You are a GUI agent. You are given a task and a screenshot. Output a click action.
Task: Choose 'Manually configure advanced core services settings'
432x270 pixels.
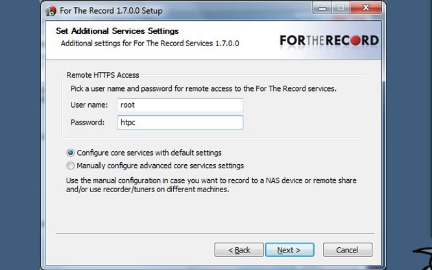point(71,166)
